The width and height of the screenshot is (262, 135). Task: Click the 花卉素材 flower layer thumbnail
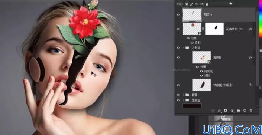coord(192,29)
